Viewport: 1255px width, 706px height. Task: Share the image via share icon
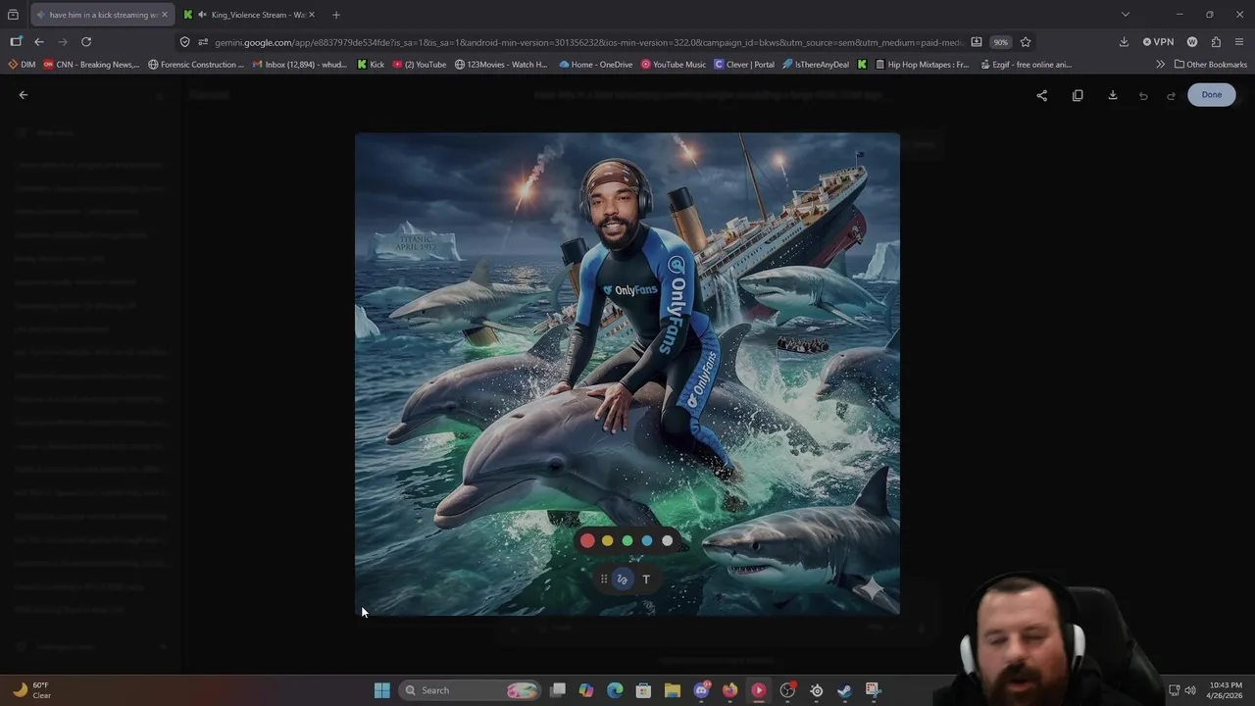1042,95
